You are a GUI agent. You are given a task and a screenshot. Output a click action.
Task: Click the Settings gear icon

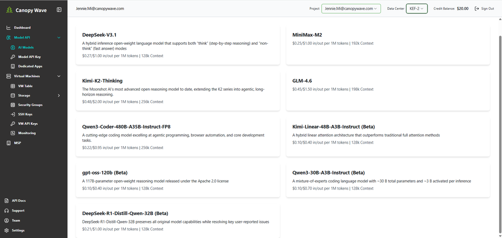pos(6,230)
